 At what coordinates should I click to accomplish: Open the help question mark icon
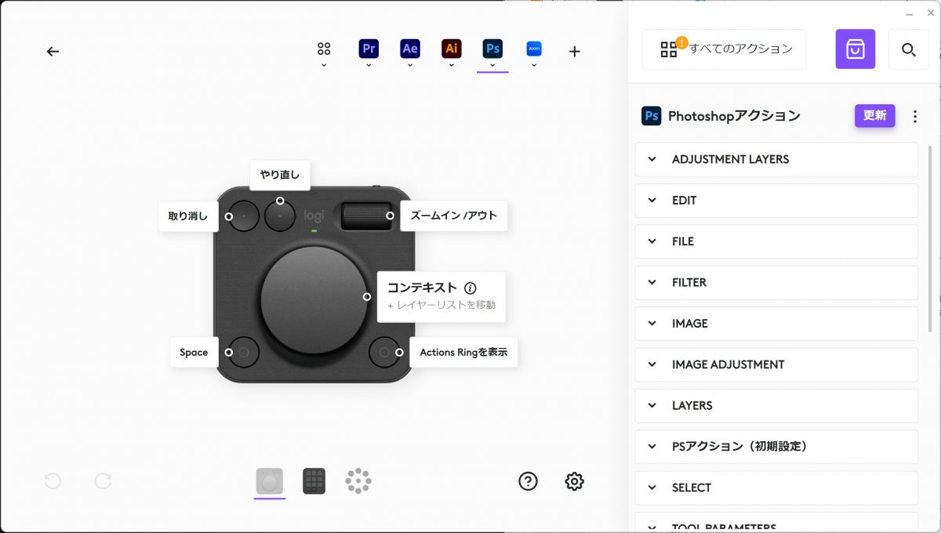coord(529,481)
